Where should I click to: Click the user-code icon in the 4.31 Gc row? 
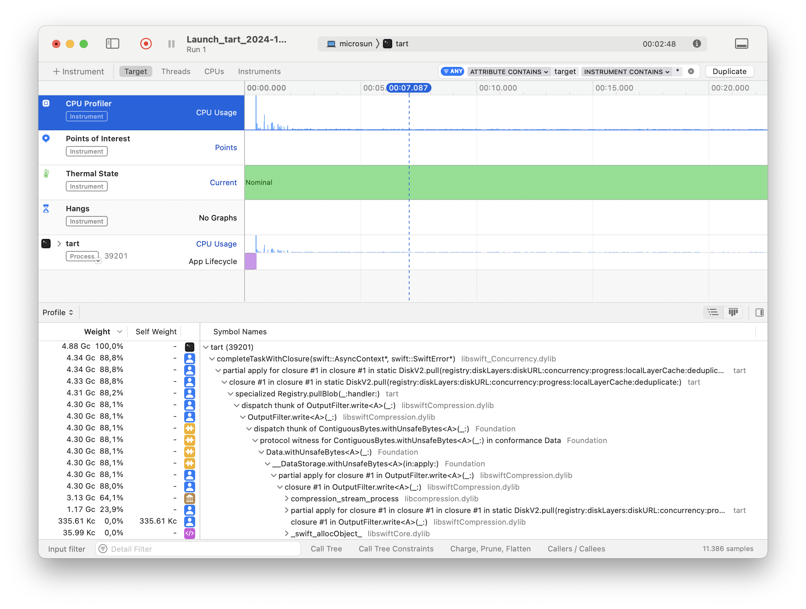pos(189,393)
